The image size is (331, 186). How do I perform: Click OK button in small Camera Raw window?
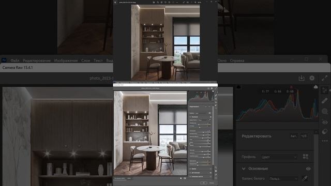[203, 183]
